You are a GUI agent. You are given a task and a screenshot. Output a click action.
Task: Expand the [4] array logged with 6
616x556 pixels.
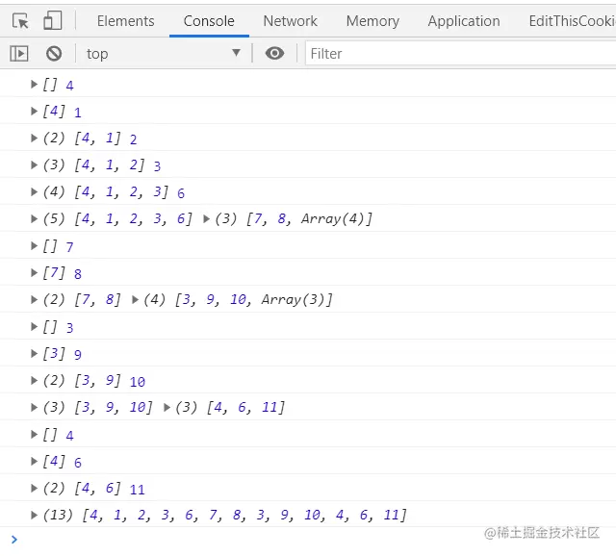(x=34, y=461)
